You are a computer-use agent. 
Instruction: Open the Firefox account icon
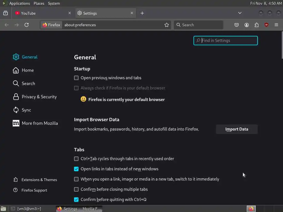(247, 25)
